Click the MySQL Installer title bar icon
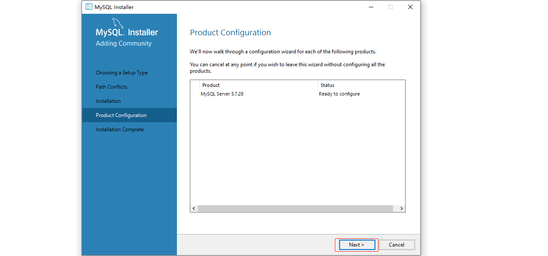The image size is (548, 256). pyautogui.click(x=89, y=7)
